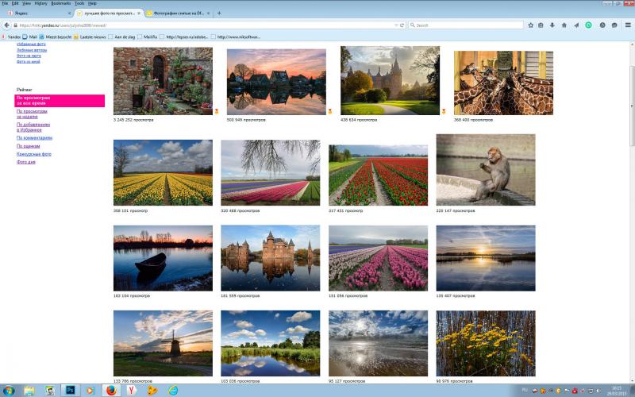Click the page vertical scrollbar thumb
Image resolution: width=635 pixels, height=397 pixels.
[x=632, y=106]
